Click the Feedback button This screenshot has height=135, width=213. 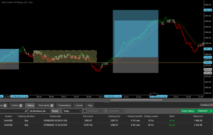point(207,105)
